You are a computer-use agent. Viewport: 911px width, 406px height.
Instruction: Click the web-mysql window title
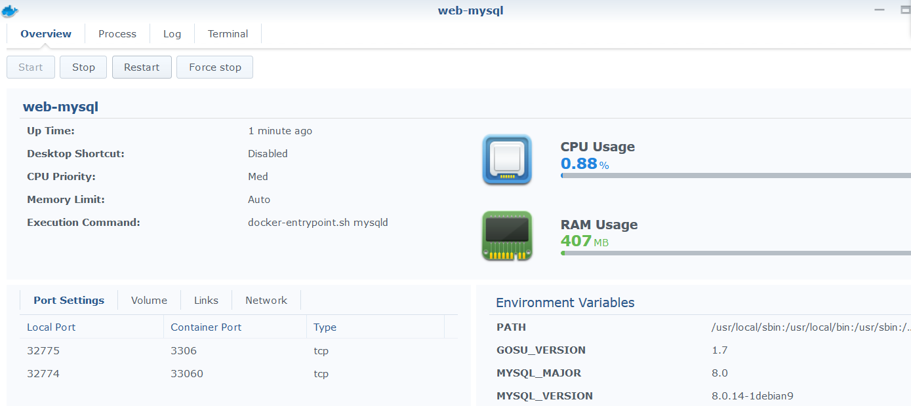471,10
